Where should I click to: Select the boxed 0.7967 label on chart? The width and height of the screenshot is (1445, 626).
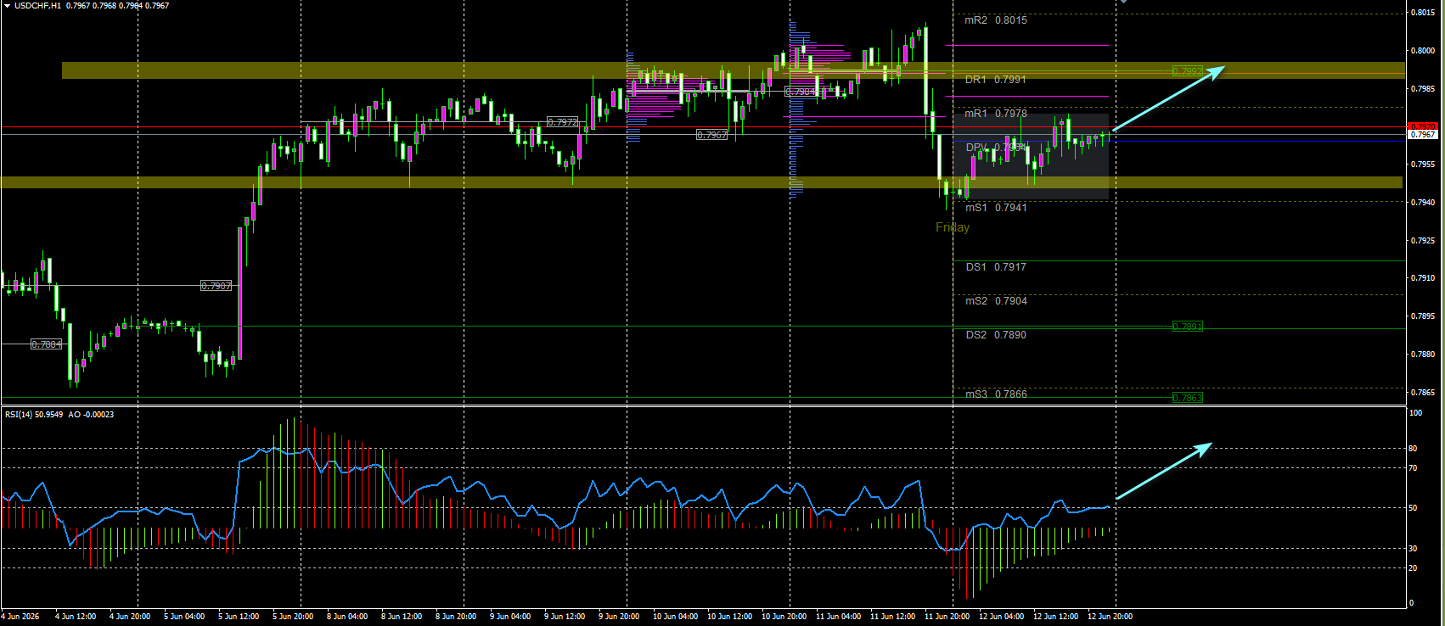pyautogui.click(x=711, y=135)
